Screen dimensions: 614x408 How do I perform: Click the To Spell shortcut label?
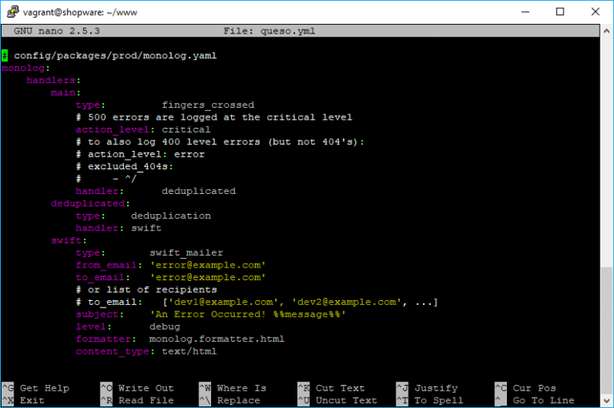click(x=438, y=400)
